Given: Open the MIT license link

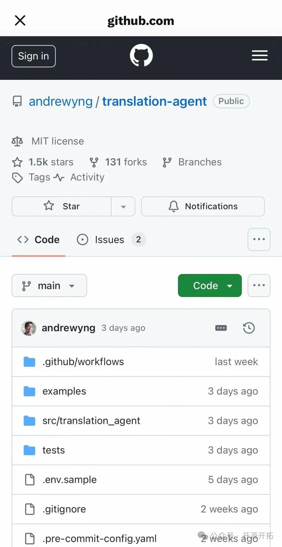Looking at the screenshot, I should (x=58, y=141).
